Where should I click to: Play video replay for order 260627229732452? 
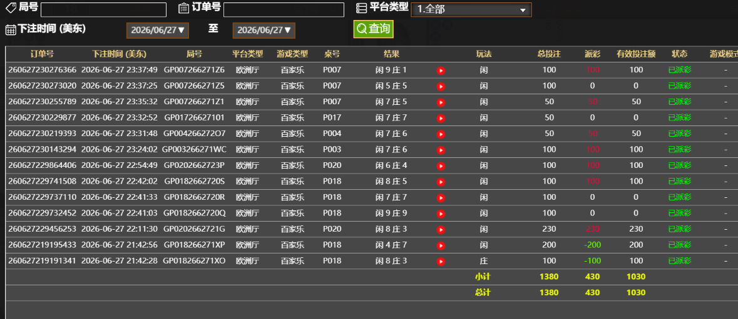441,214
